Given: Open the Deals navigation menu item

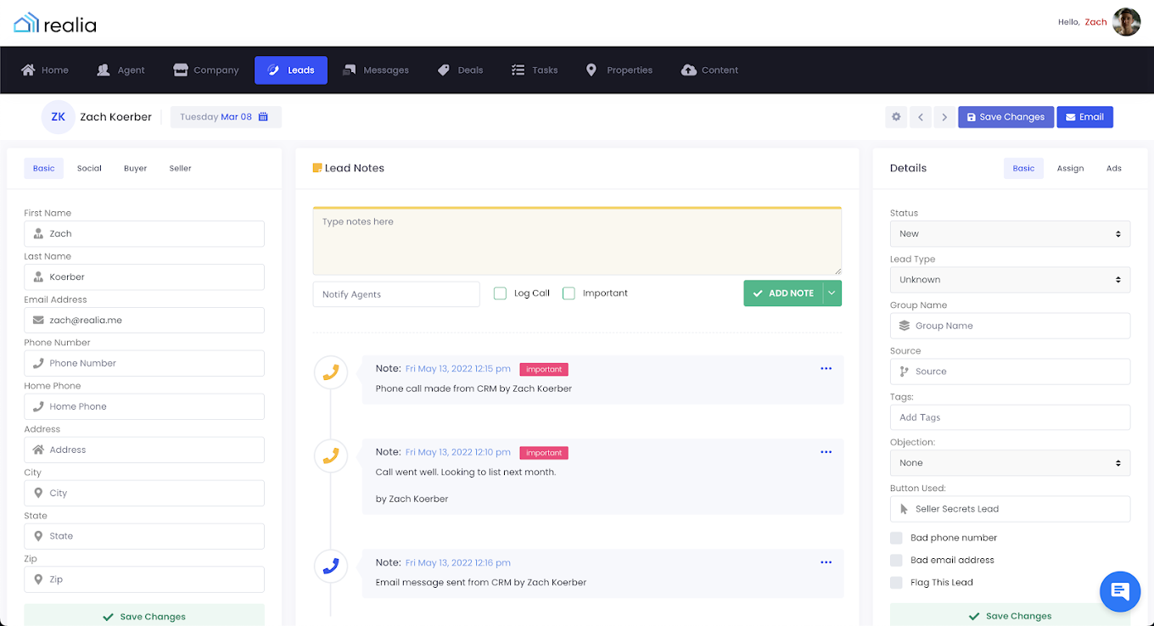Looking at the screenshot, I should click(x=461, y=70).
